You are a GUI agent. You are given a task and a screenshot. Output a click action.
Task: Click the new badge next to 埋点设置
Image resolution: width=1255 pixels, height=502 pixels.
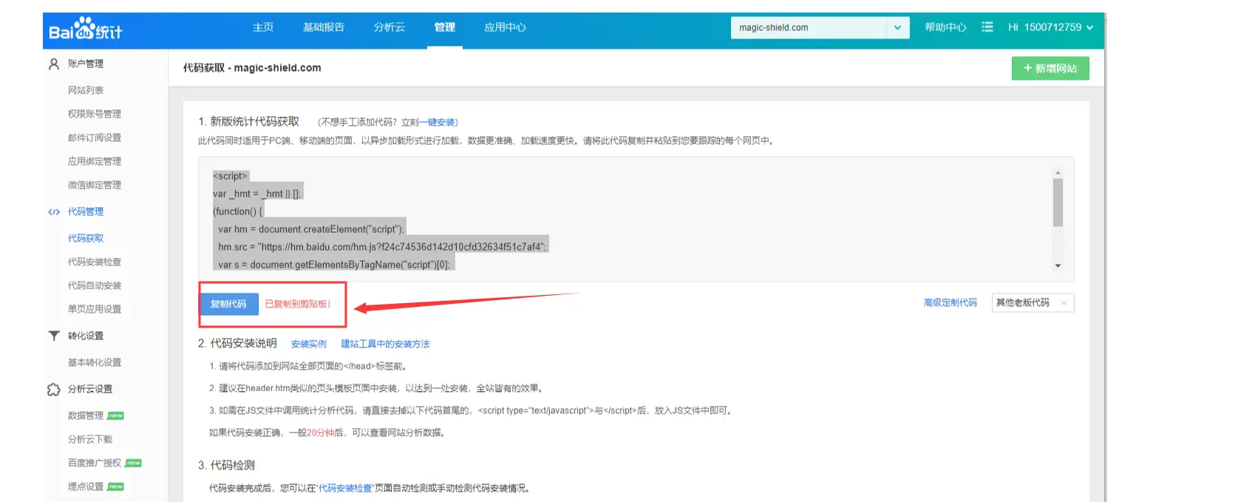coord(116,487)
